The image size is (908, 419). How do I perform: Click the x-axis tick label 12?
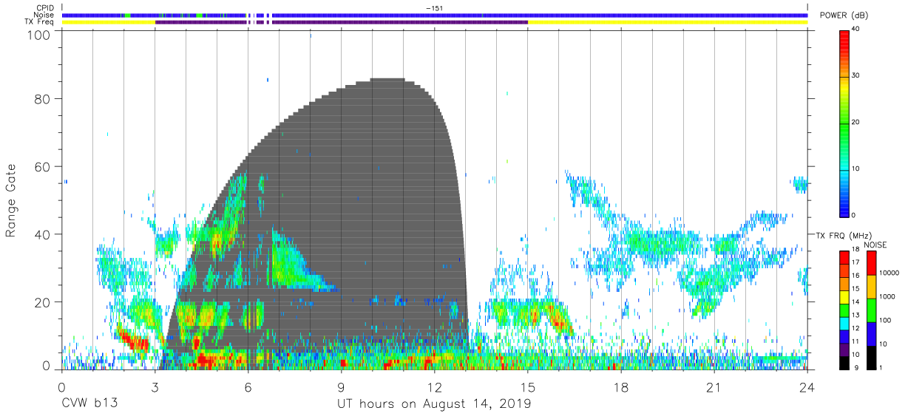pyautogui.click(x=434, y=386)
